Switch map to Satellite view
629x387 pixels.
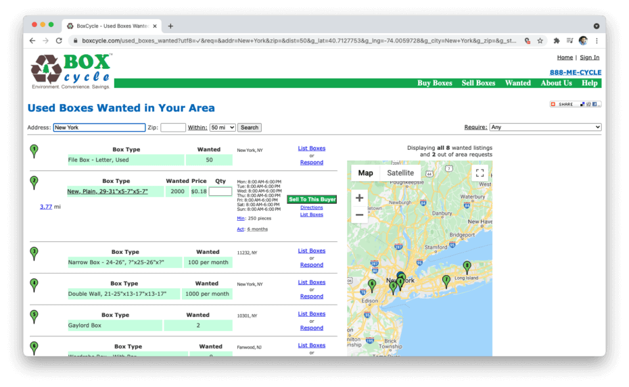[x=400, y=173]
